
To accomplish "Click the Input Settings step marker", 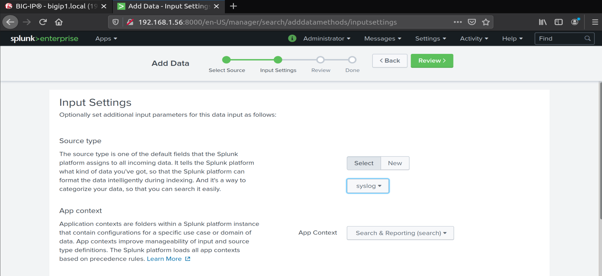I will tap(278, 60).
